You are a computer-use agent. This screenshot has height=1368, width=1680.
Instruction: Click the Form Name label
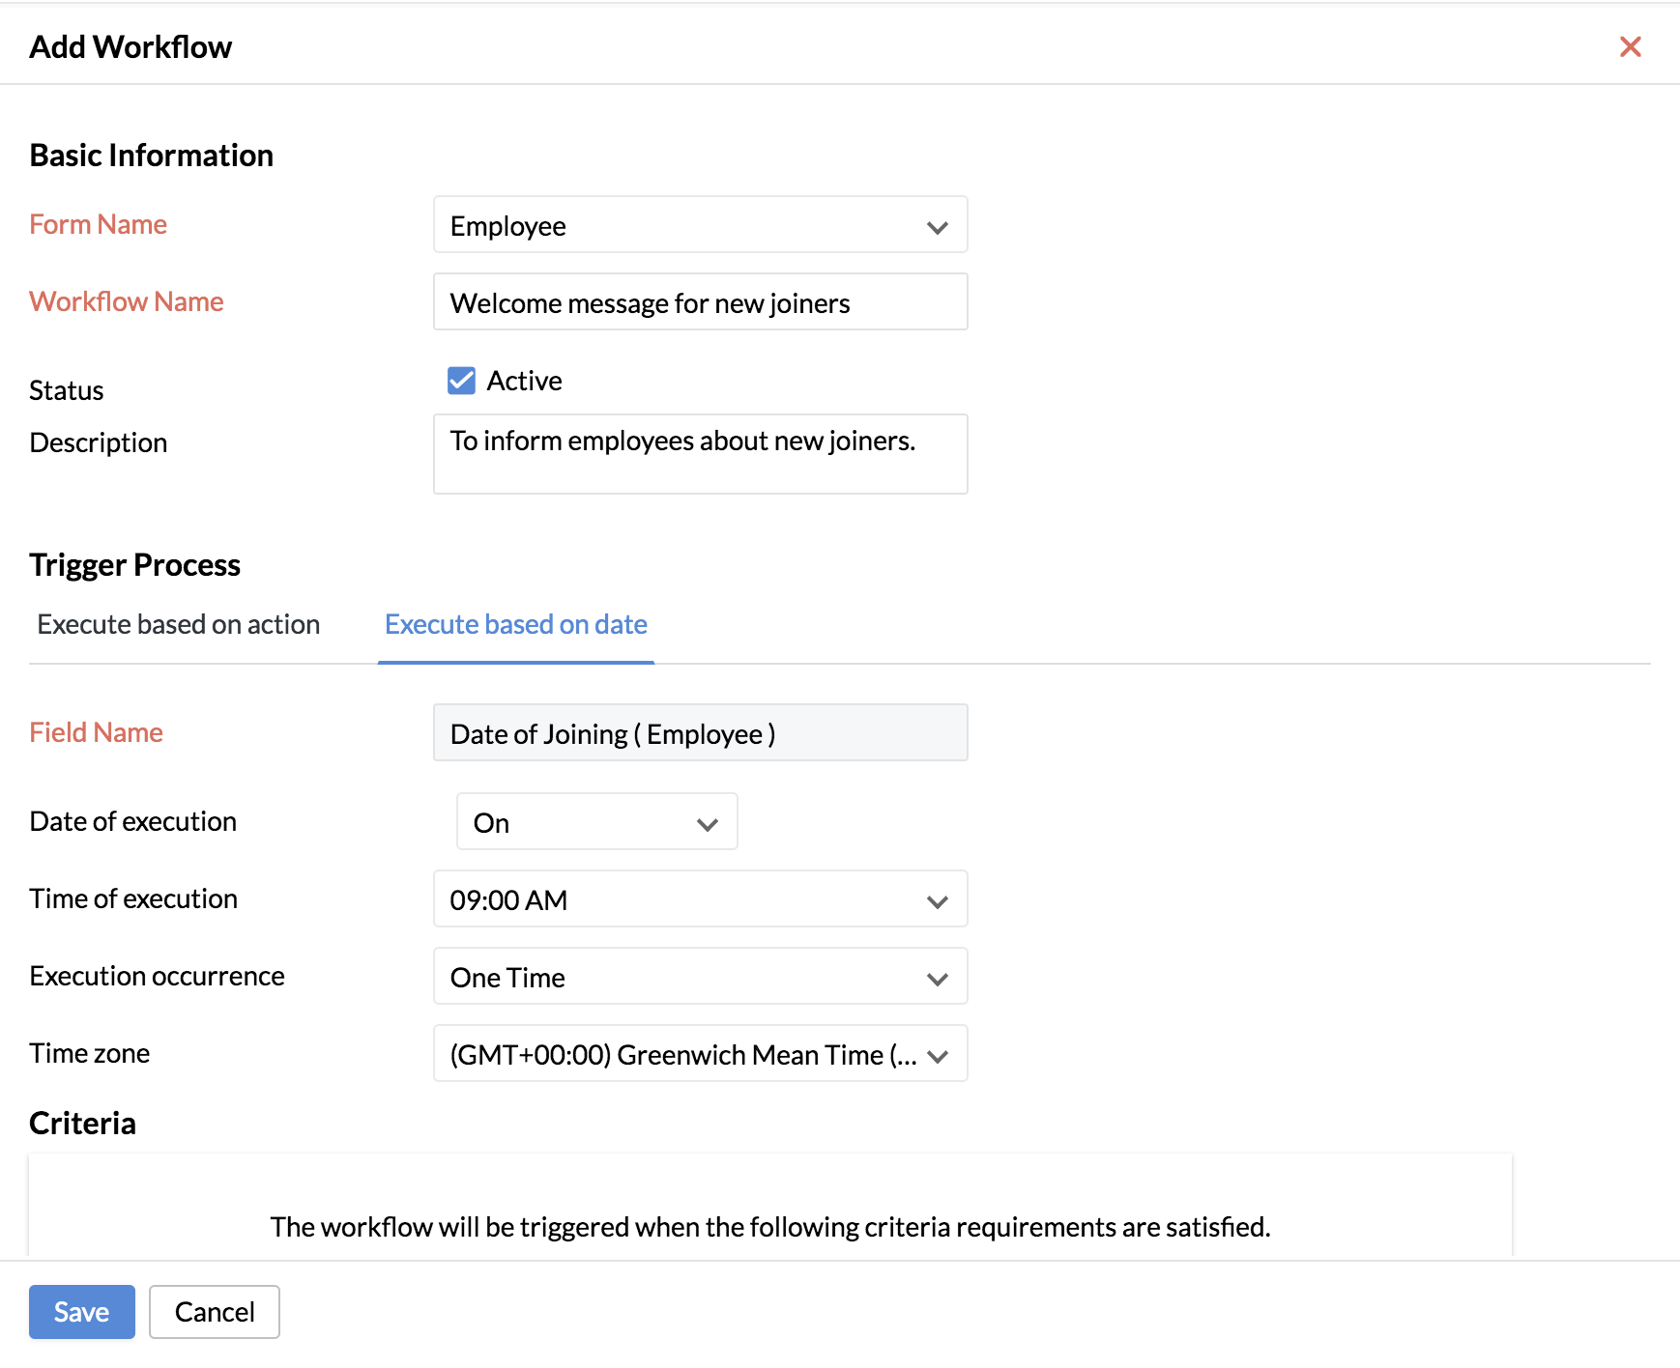98,224
